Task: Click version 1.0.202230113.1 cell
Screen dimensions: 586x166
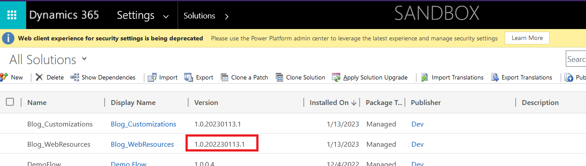Action: (x=220, y=144)
